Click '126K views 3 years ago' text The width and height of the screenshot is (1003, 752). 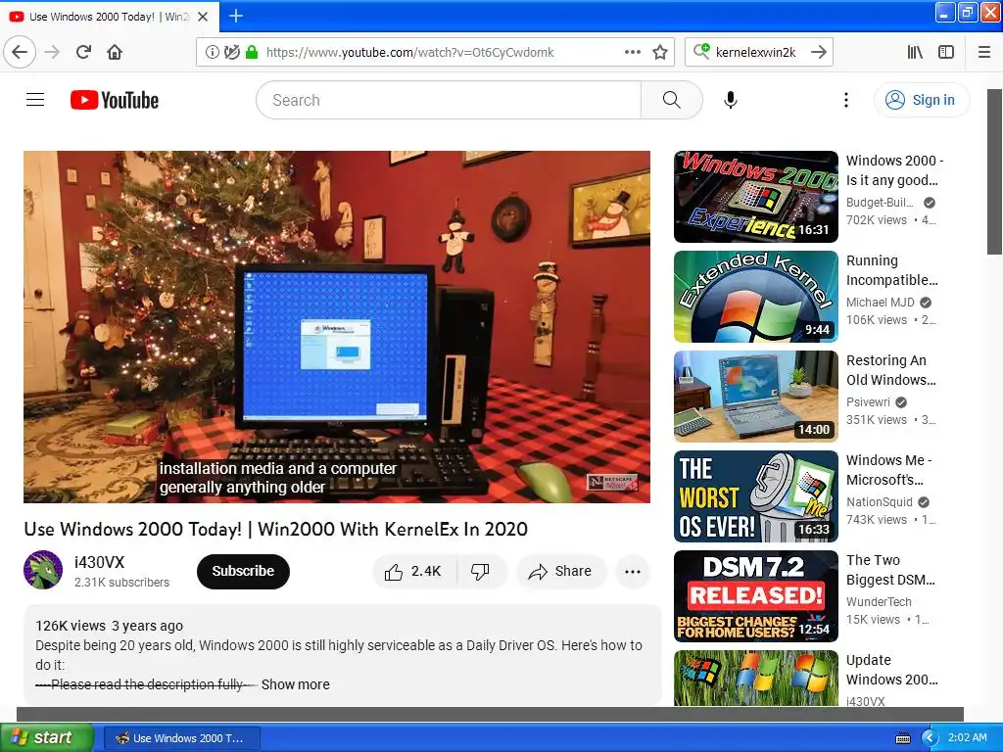point(109,626)
